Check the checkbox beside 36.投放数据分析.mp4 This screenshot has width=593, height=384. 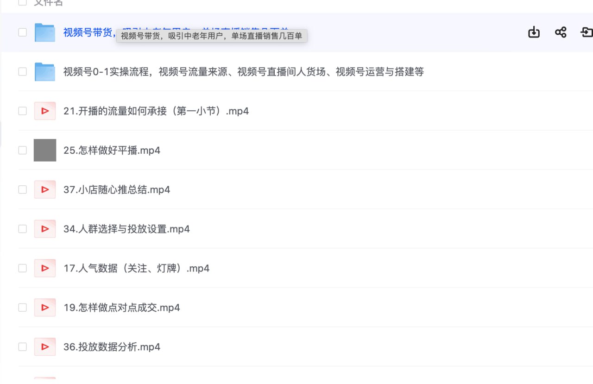coord(22,346)
